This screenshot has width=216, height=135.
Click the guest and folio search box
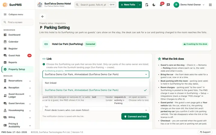(x=95, y=5)
